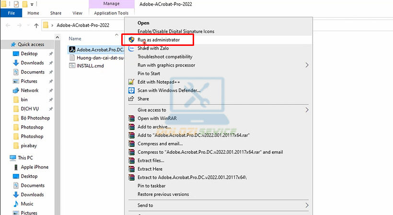Expand the Send to submenu

(307, 205)
